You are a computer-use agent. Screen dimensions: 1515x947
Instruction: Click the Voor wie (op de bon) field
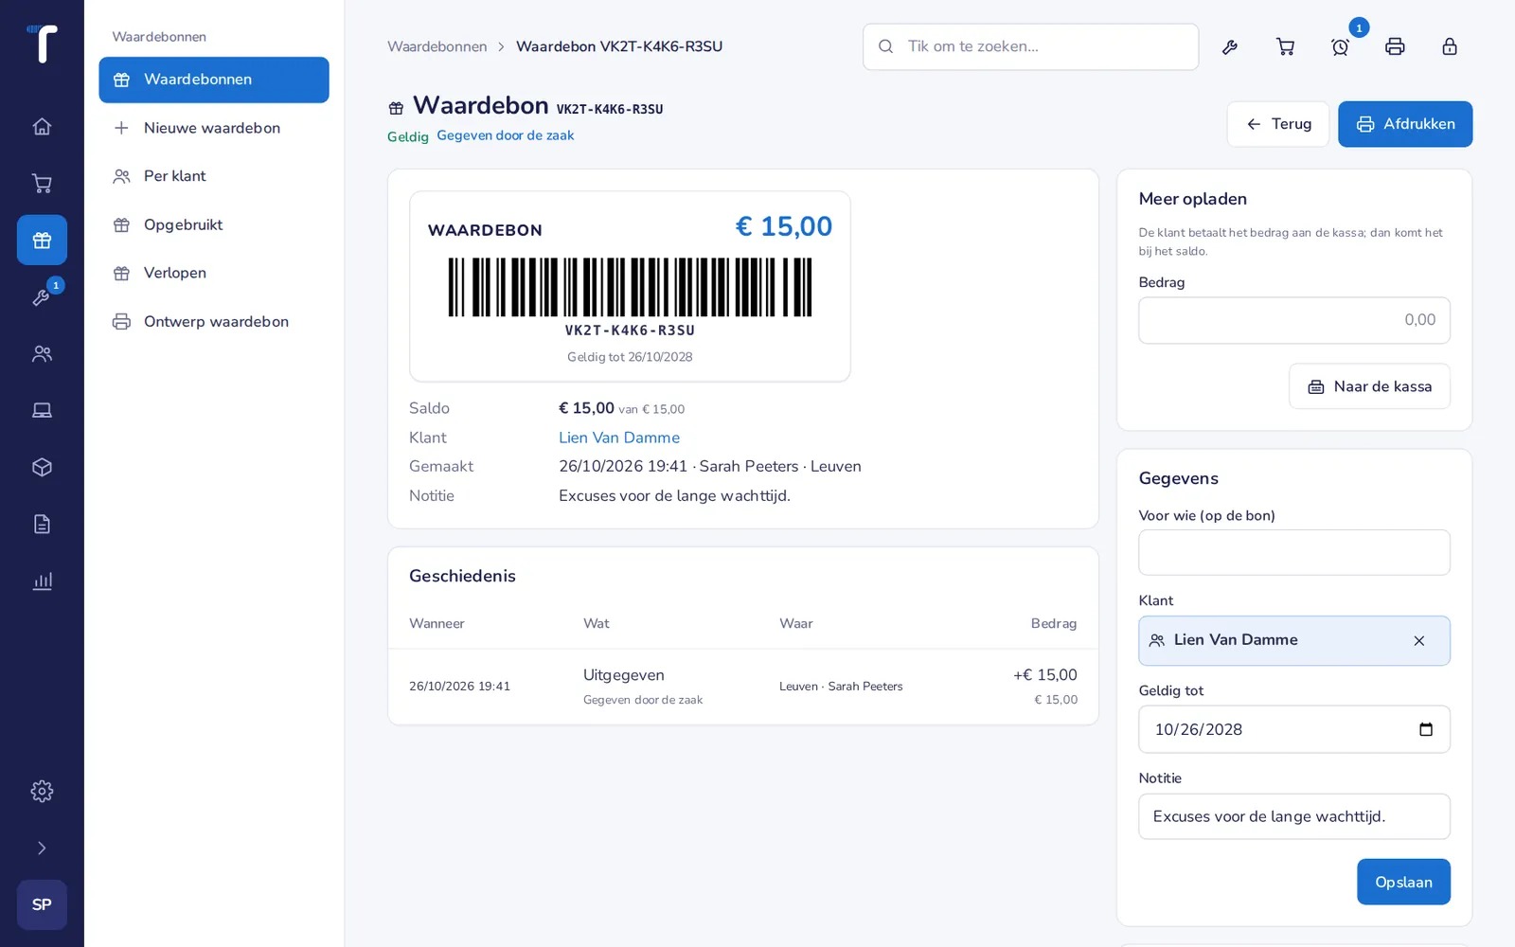1294,552
